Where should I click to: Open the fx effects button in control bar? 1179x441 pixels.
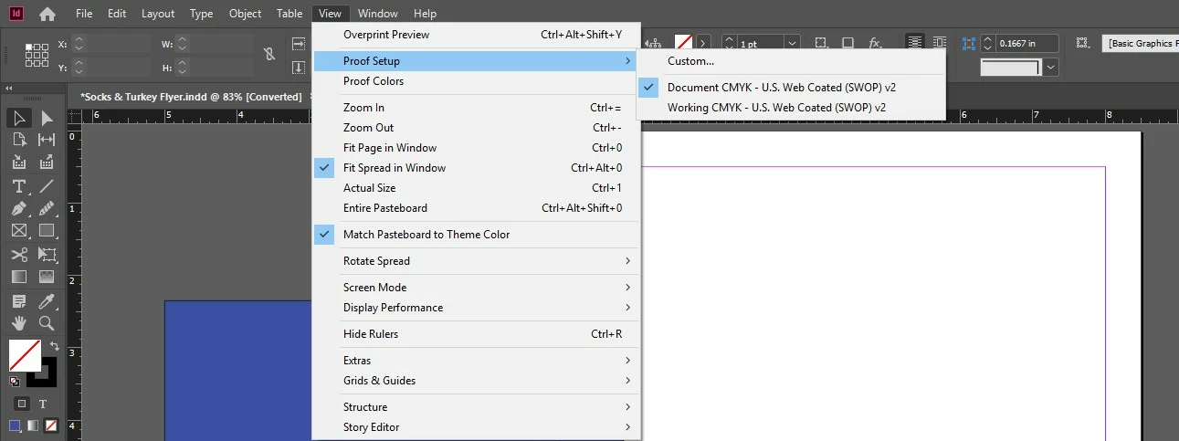pyautogui.click(x=874, y=43)
